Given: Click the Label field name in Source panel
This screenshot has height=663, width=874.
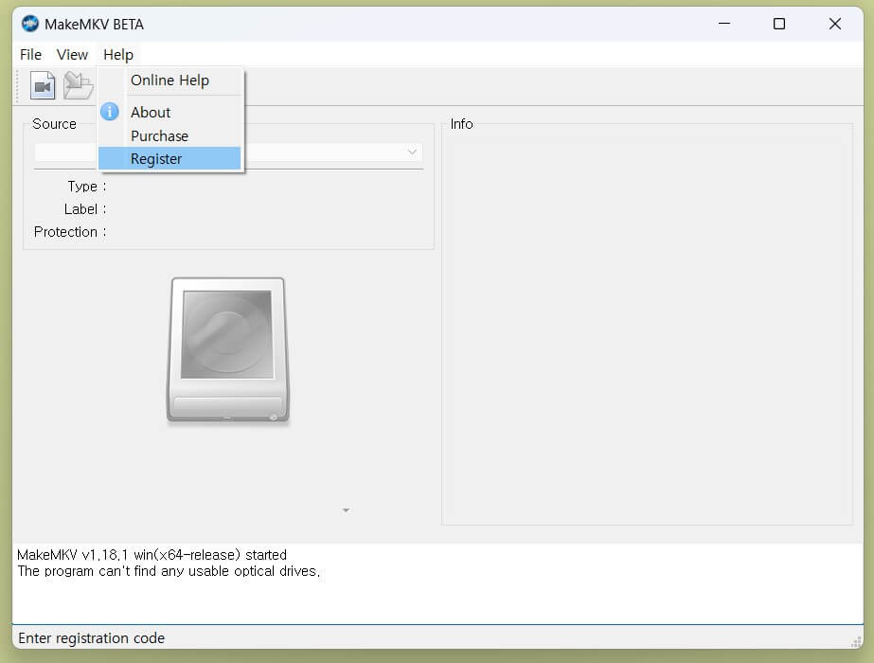Looking at the screenshot, I should [x=84, y=209].
